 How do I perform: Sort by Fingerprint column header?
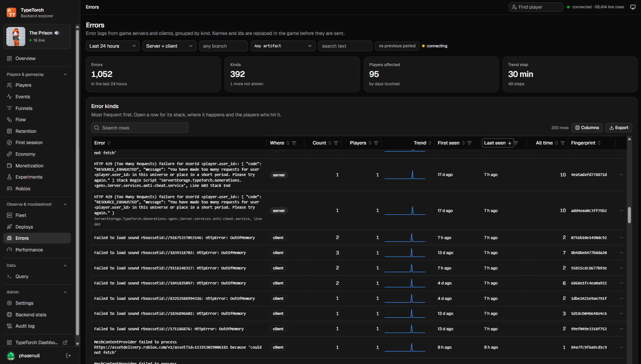pos(586,143)
